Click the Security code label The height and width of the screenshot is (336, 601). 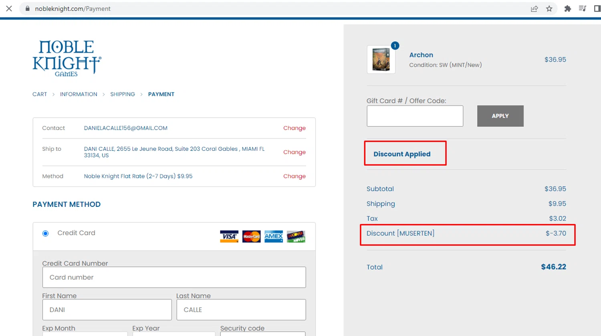(242, 328)
